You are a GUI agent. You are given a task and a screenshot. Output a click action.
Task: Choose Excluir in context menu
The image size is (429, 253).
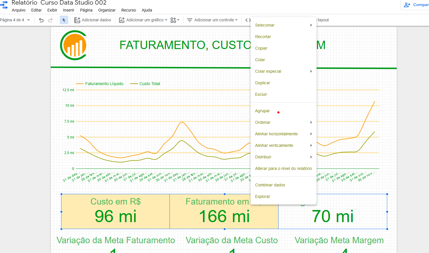pos(283,94)
